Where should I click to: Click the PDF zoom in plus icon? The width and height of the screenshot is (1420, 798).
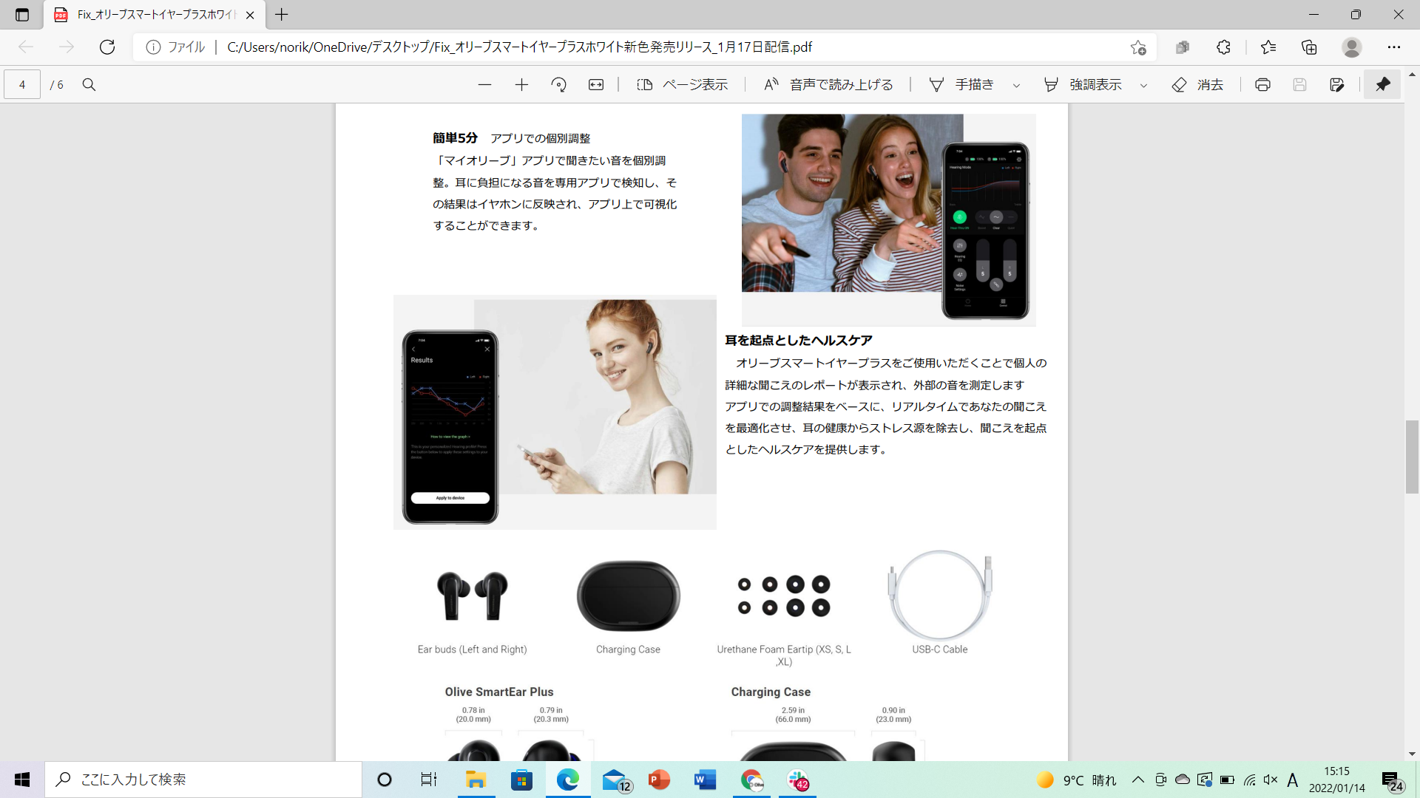pos(521,85)
